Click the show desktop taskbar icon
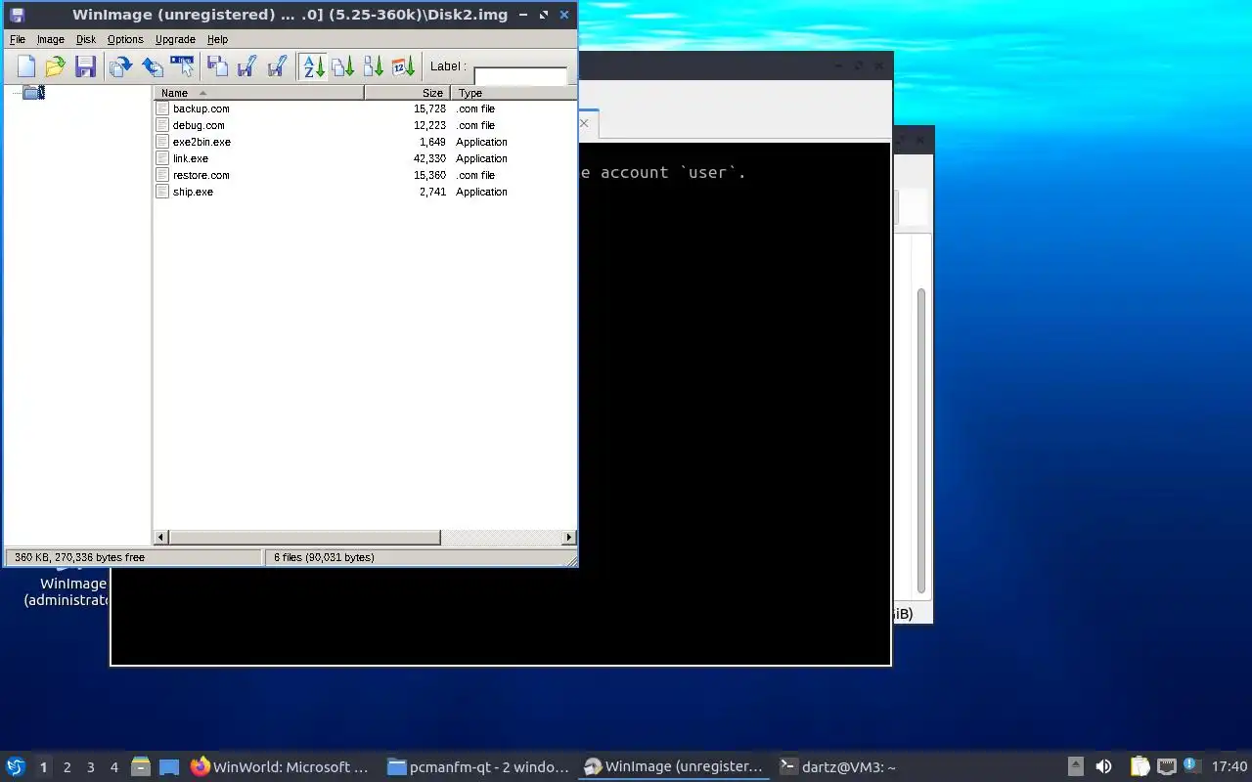Image resolution: width=1252 pixels, height=782 pixels. 169,767
